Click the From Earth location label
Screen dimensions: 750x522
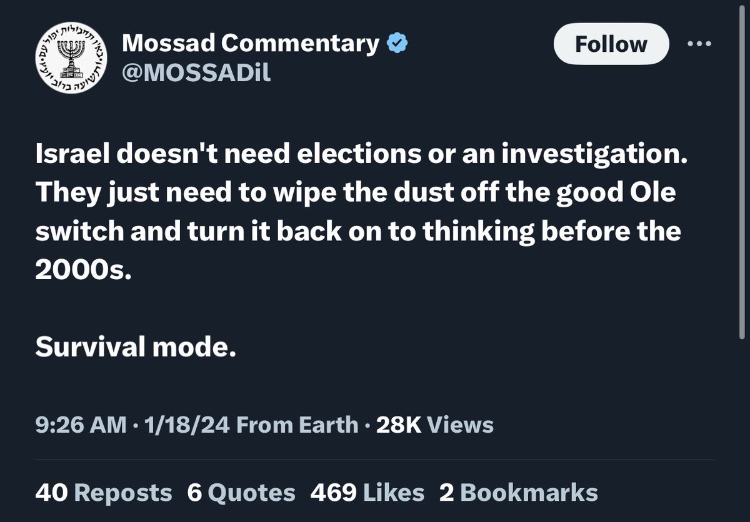click(297, 425)
